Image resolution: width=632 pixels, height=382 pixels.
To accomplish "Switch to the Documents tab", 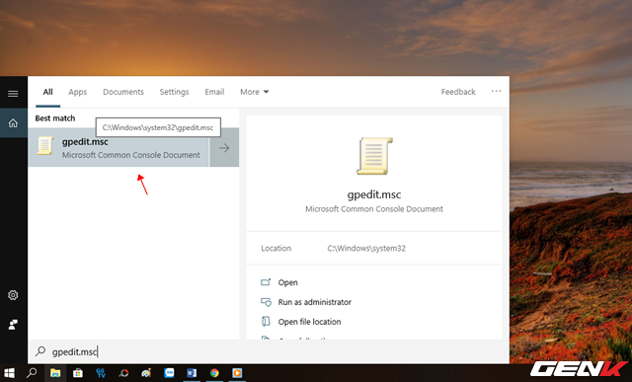I will (x=123, y=92).
